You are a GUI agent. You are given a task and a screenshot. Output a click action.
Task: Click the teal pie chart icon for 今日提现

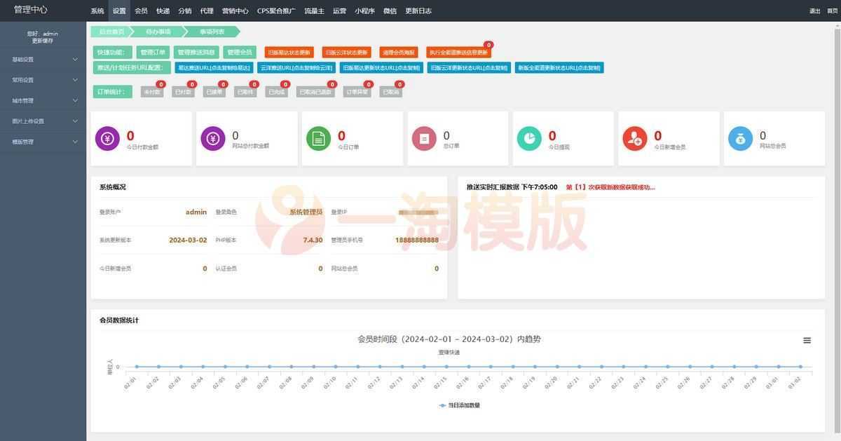click(x=529, y=138)
